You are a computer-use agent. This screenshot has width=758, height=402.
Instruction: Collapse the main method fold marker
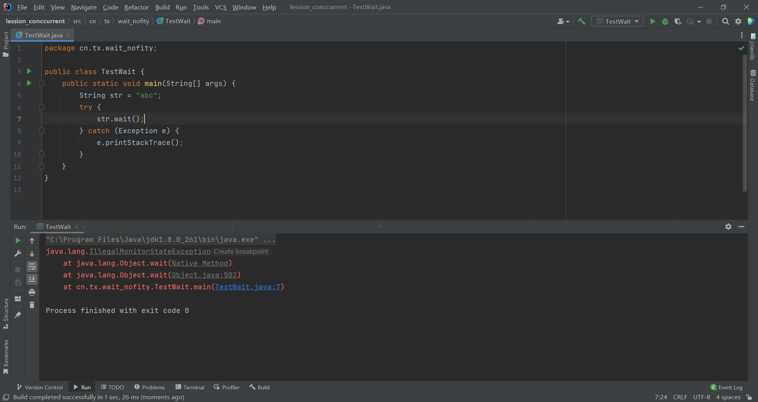click(x=42, y=84)
